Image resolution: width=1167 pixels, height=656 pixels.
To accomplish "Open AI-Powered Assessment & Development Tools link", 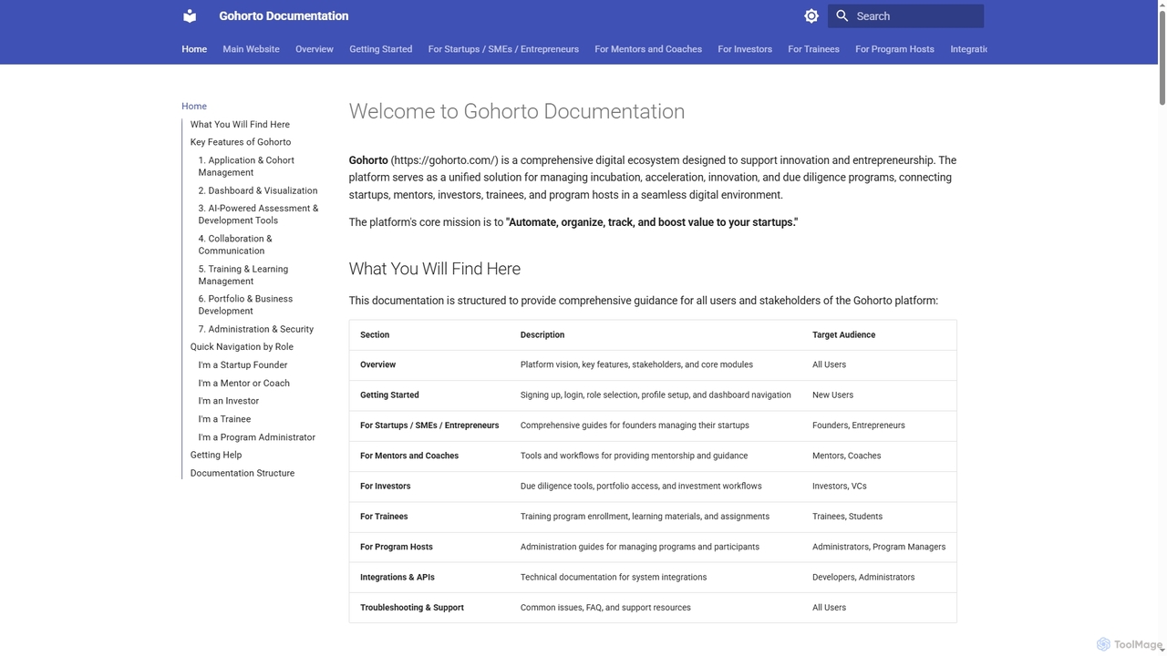I will click(x=258, y=214).
